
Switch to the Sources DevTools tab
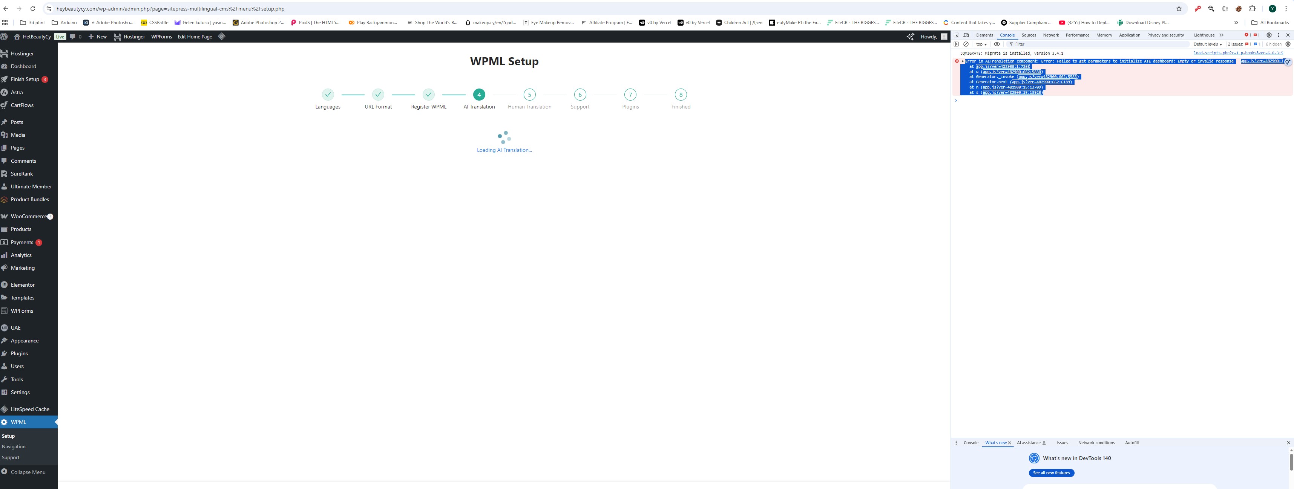click(x=1028, y=35)
